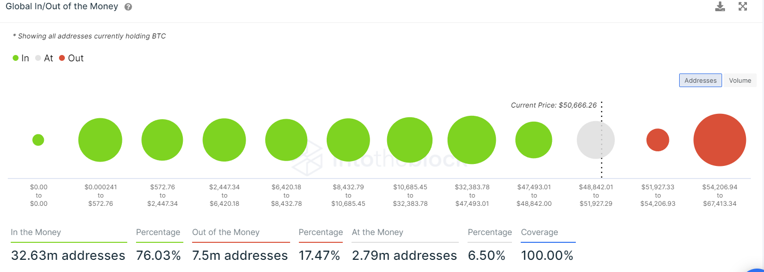The width and height of the screenshot is (764, 272).
Task: Select the bubble above $572.76 to $2,447.34
Action: (162, 140)
